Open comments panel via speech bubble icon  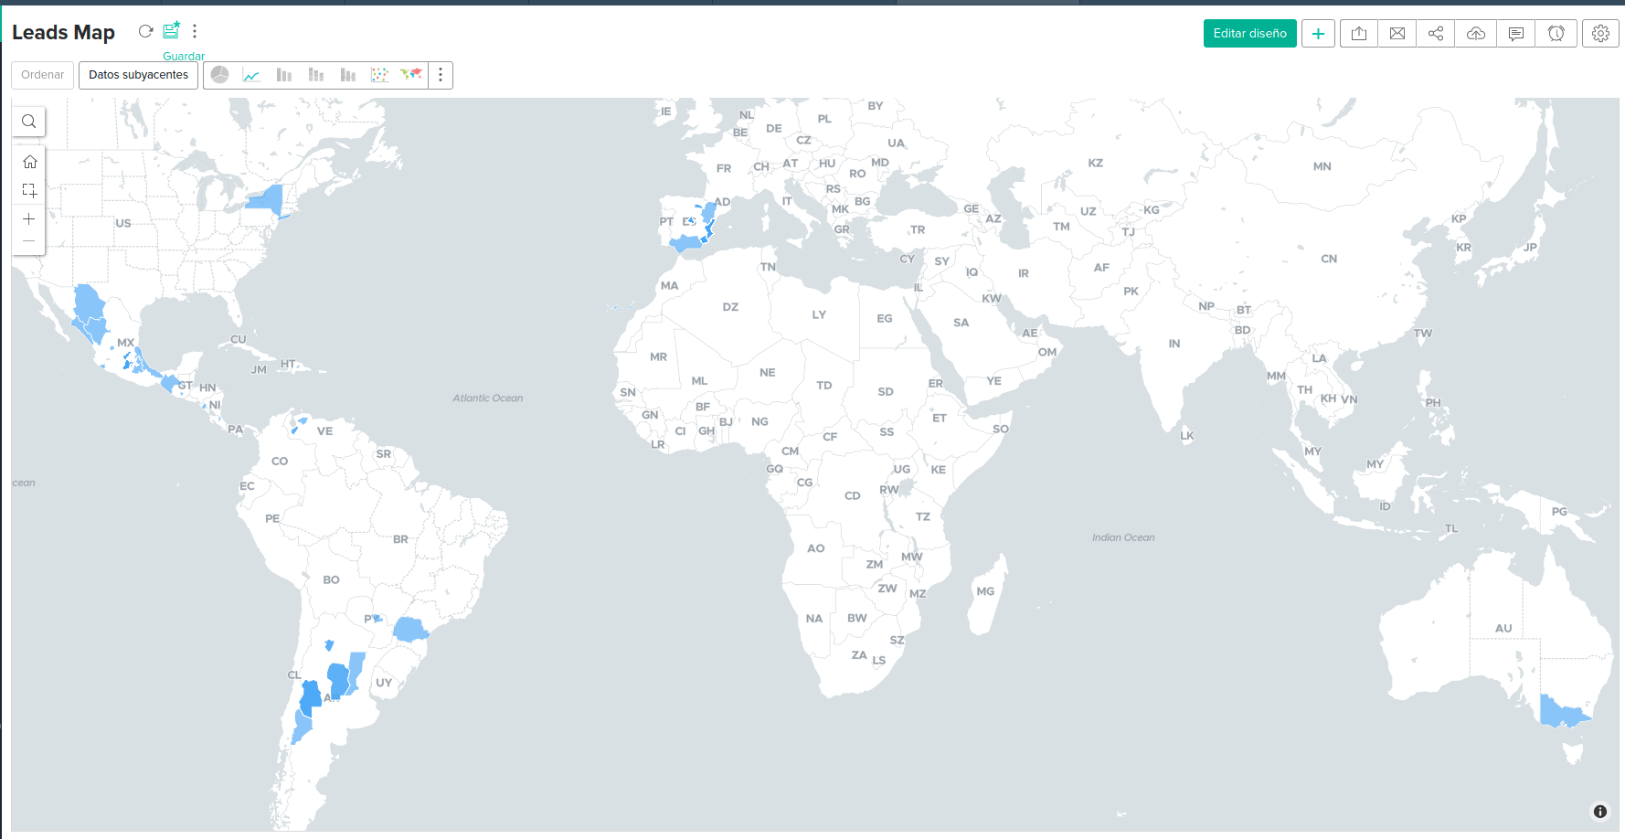1516,33
